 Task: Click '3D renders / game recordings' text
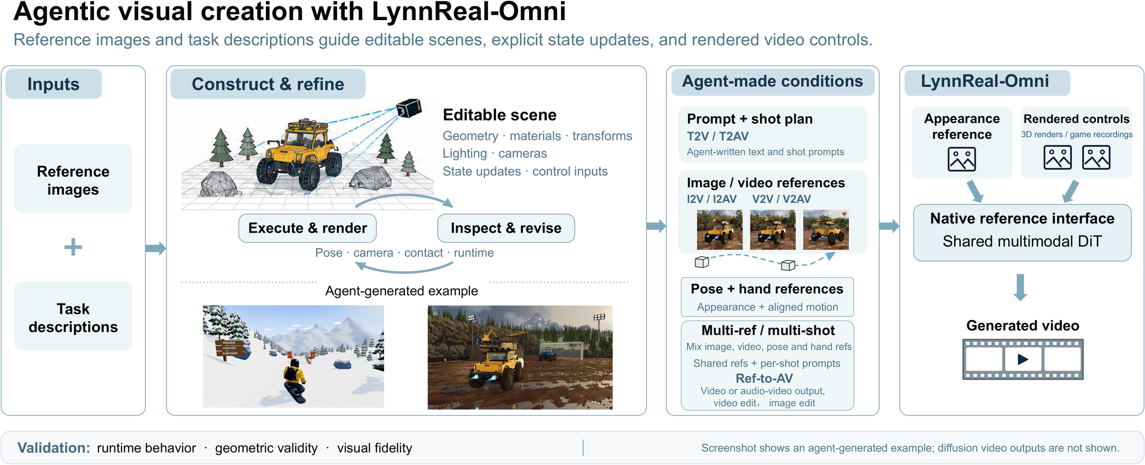1076,134
